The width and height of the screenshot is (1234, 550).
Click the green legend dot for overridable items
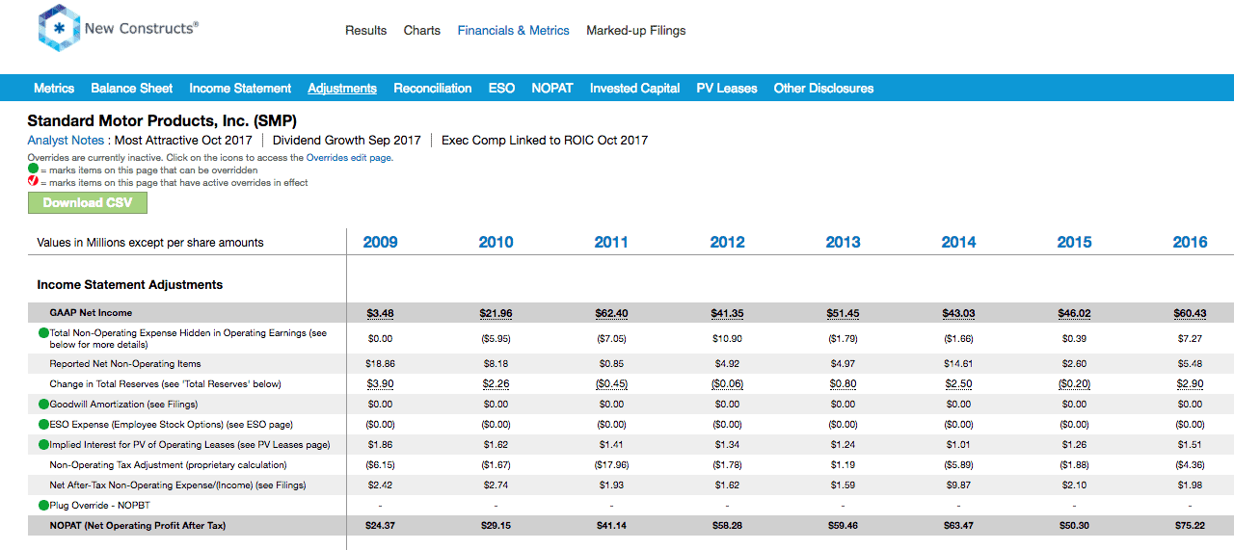(x=33, y=170)
